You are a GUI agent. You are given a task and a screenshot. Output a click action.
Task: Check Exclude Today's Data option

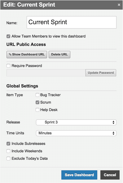pos(8,158)
